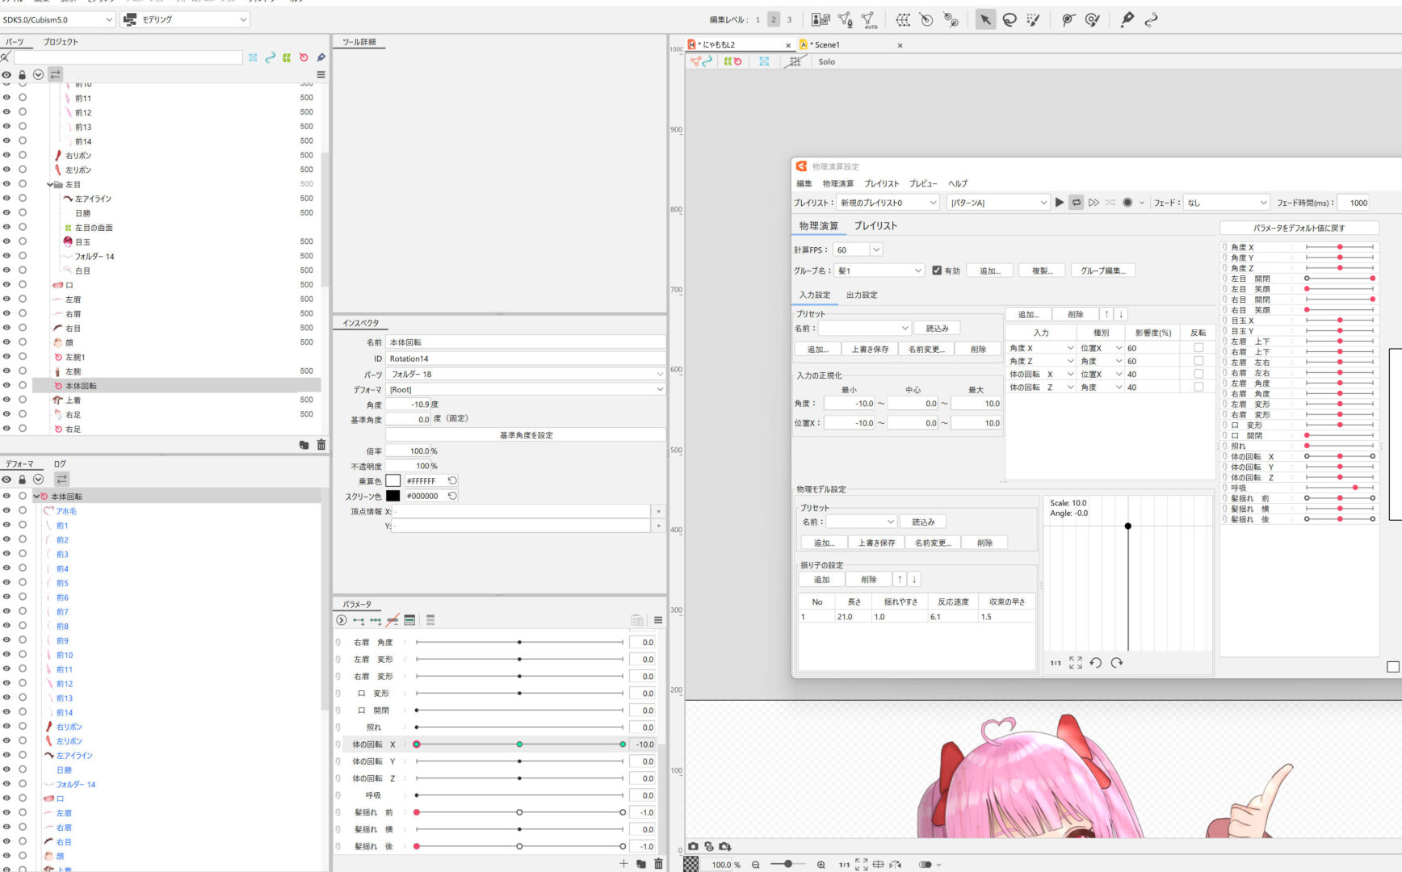Click the black screen color swatch
This screenshot has height=872, width=1402.
pyautogui.click(x=393, y=496)
